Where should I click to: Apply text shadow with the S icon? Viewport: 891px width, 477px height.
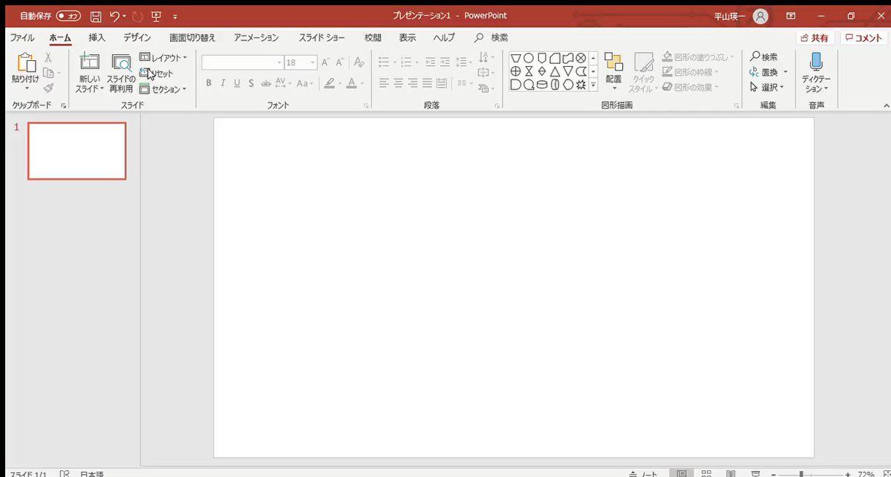pyautogui.click(x=251, y=83)
